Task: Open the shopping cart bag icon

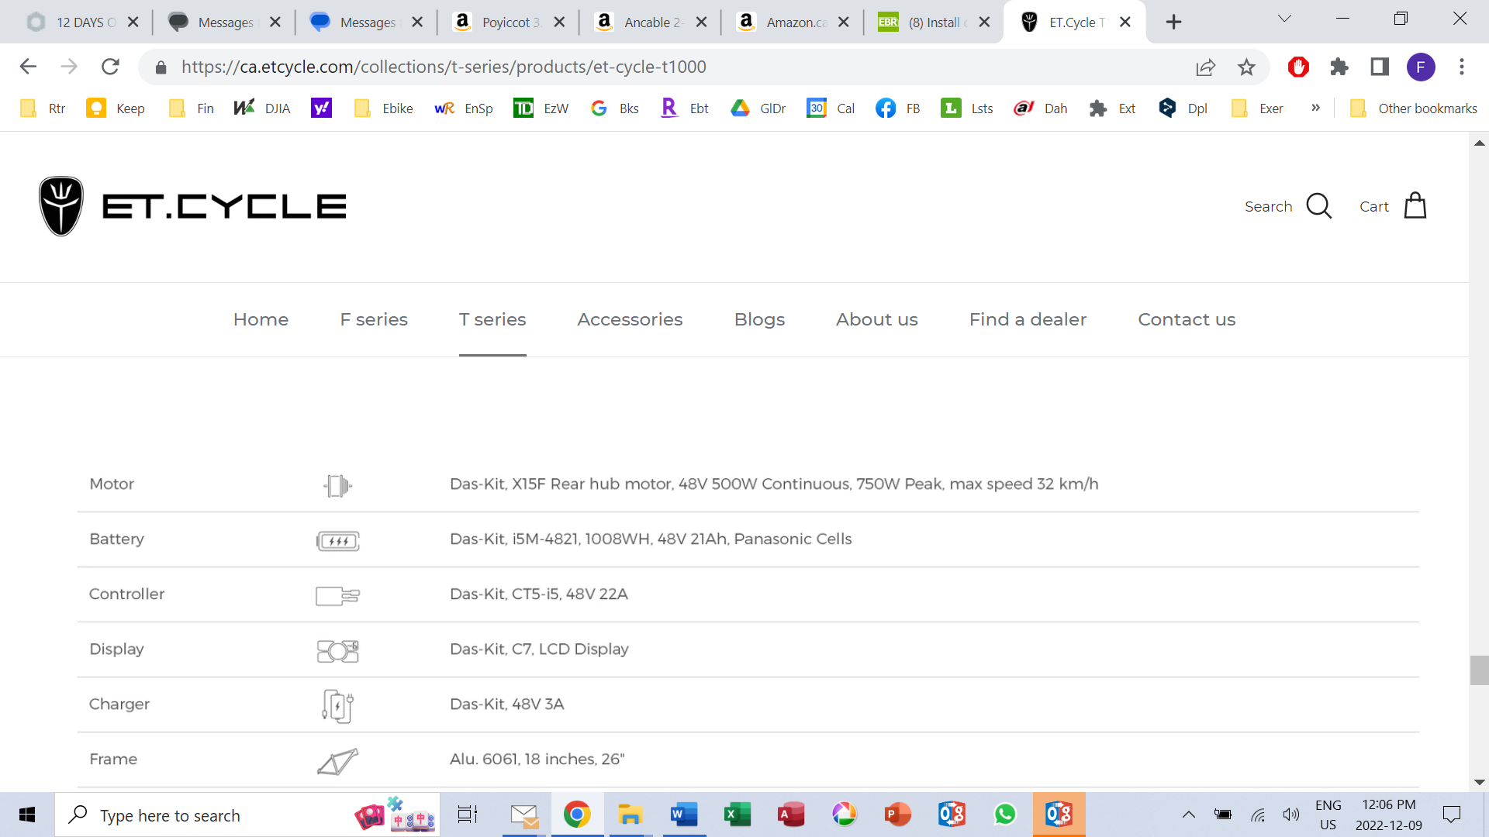Action: (x=1415, y=206)
